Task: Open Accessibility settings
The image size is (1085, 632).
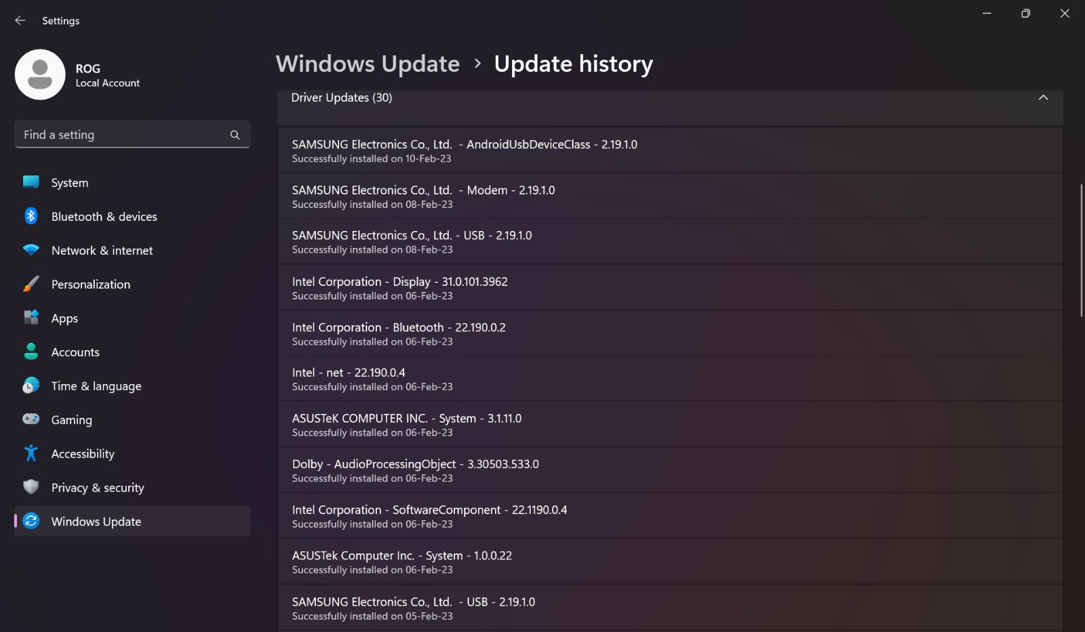Action: [132, 453]
